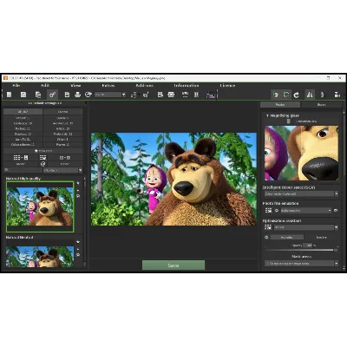Collapse the Magnifying glass section

click(267, 115)
